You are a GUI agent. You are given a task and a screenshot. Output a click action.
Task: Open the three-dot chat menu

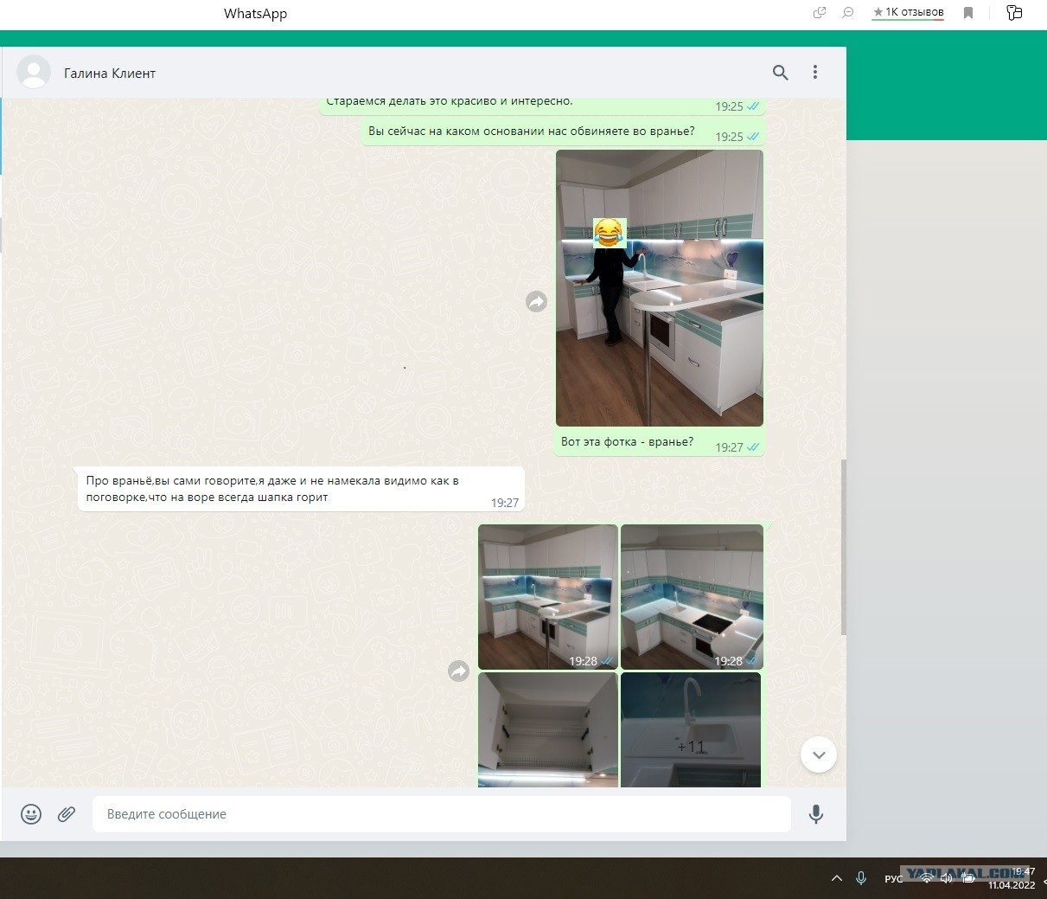(814, 73)
